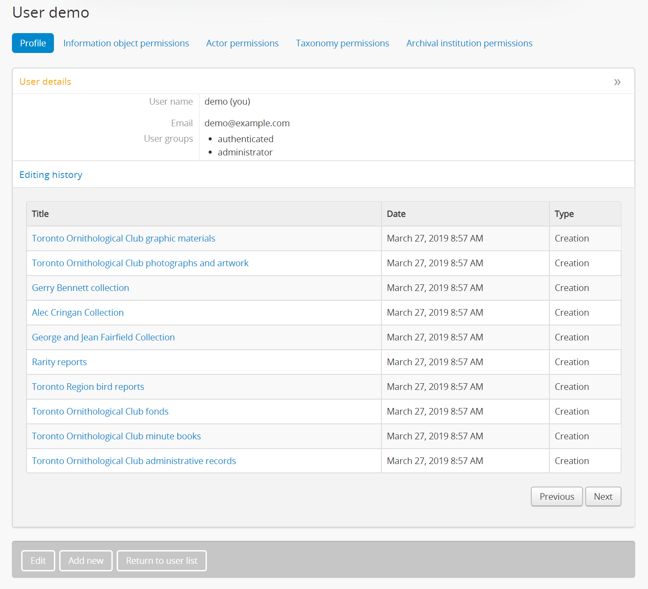Go to Taxonomy permissions tab

342,43
